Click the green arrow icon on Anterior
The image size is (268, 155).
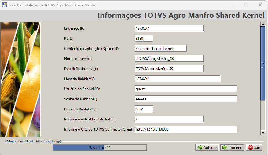pyautogui.click(x=200, y=148)
